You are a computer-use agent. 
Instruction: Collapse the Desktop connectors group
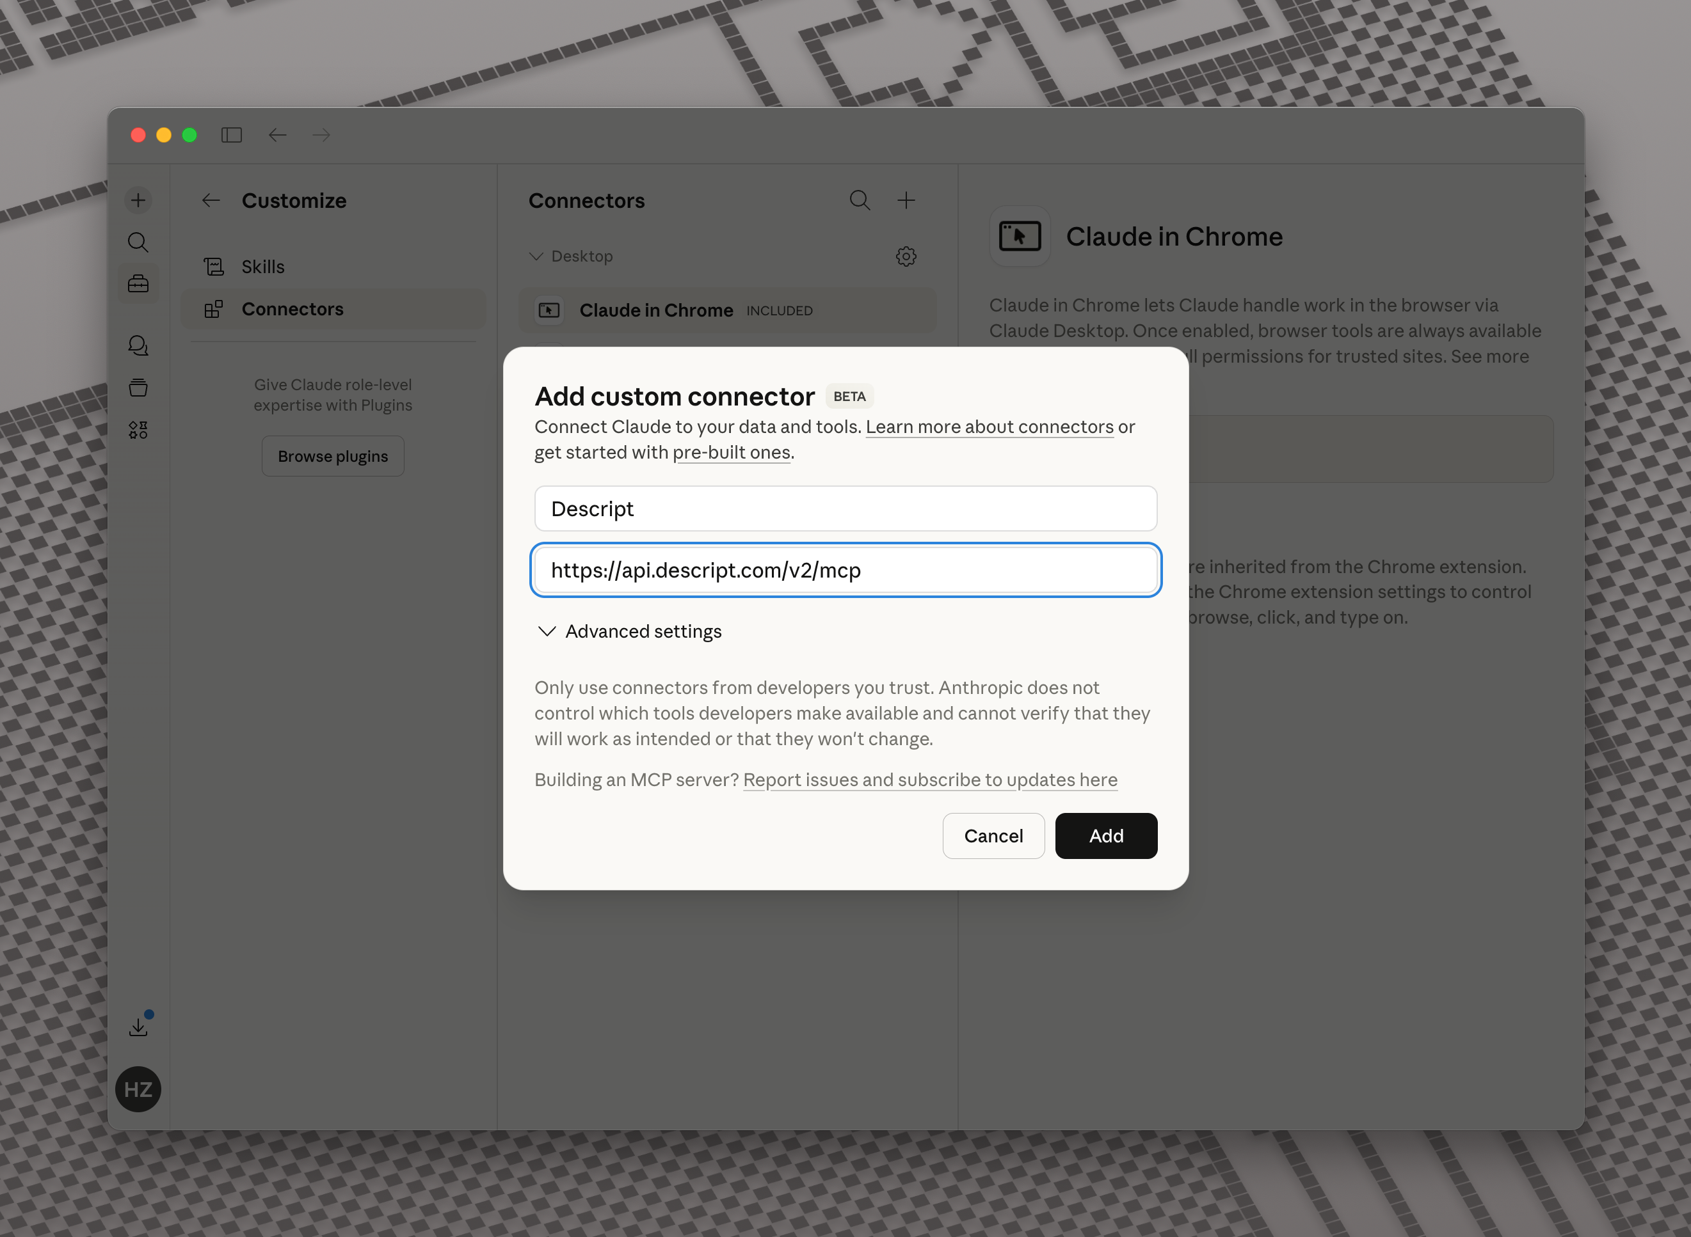[x=536, y=255]
